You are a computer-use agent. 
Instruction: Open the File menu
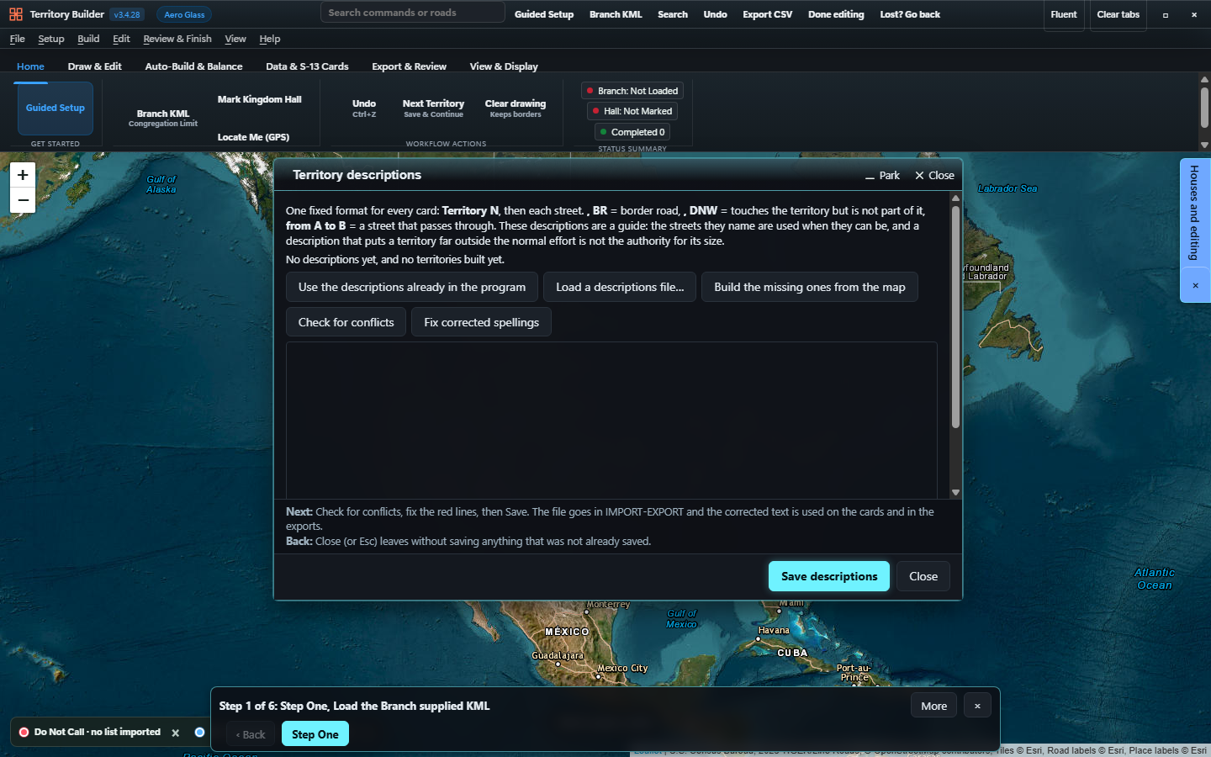[17, 39]
